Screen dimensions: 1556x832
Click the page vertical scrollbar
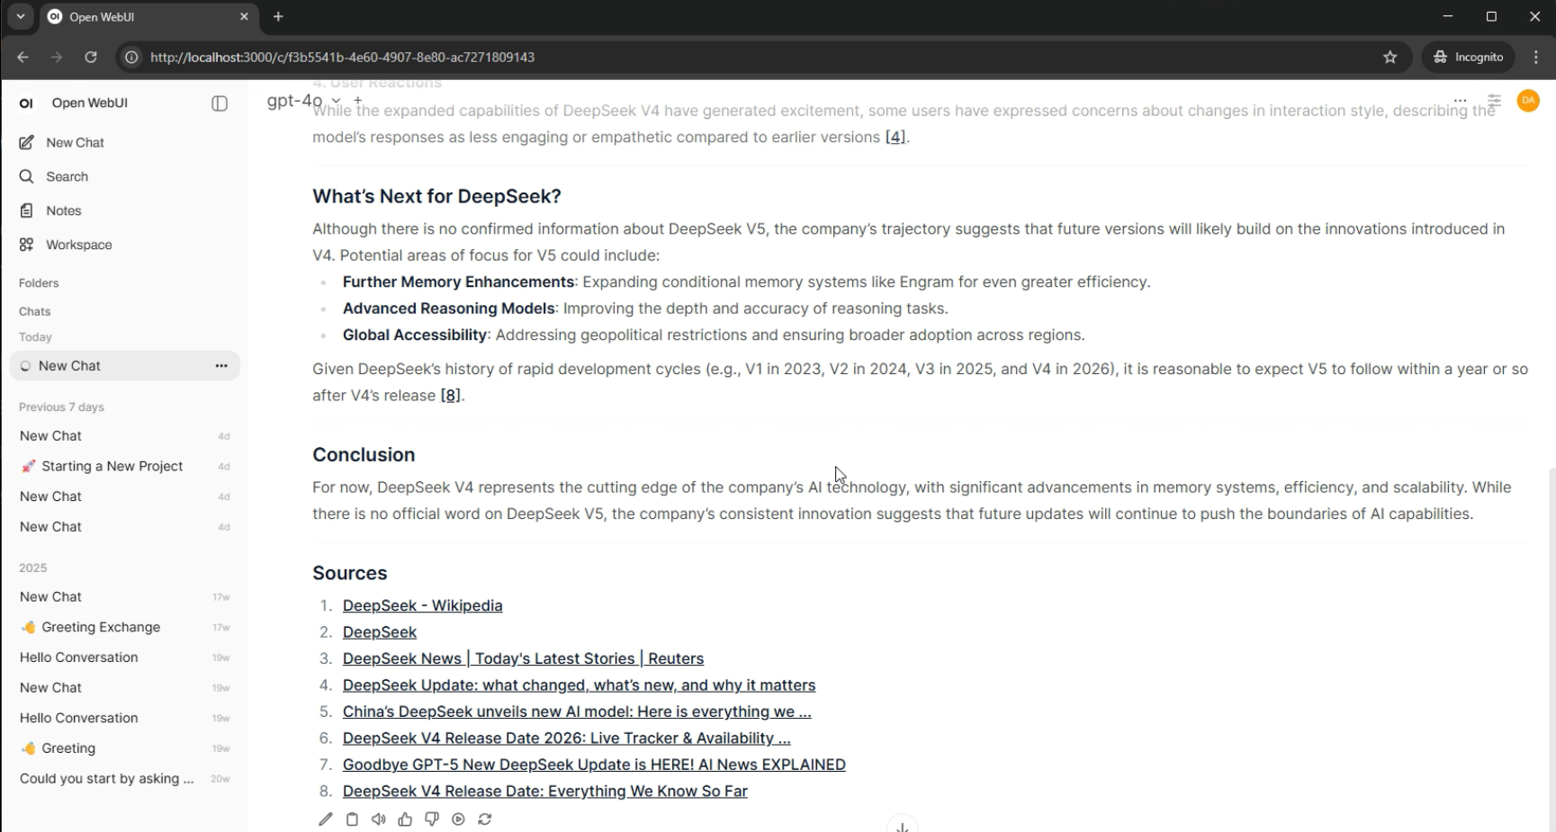[x=1552, y=648]
